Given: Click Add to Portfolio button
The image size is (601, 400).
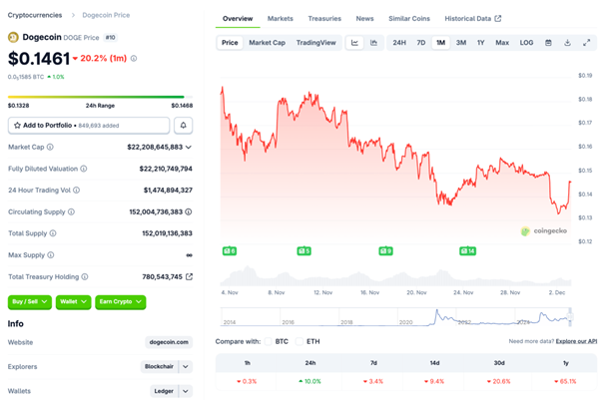Looking at the screenshot, I should (89, 126).
